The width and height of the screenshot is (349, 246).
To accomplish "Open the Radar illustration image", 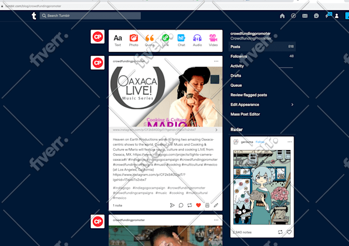I will [x=262, y=187].
